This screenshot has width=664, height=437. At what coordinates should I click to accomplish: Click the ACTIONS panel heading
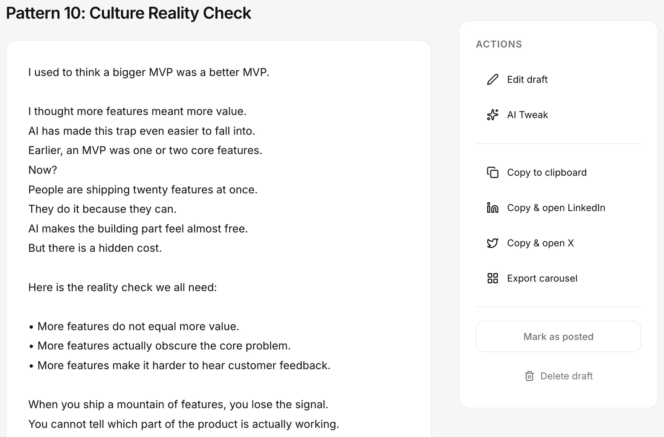tap(499, 44)
